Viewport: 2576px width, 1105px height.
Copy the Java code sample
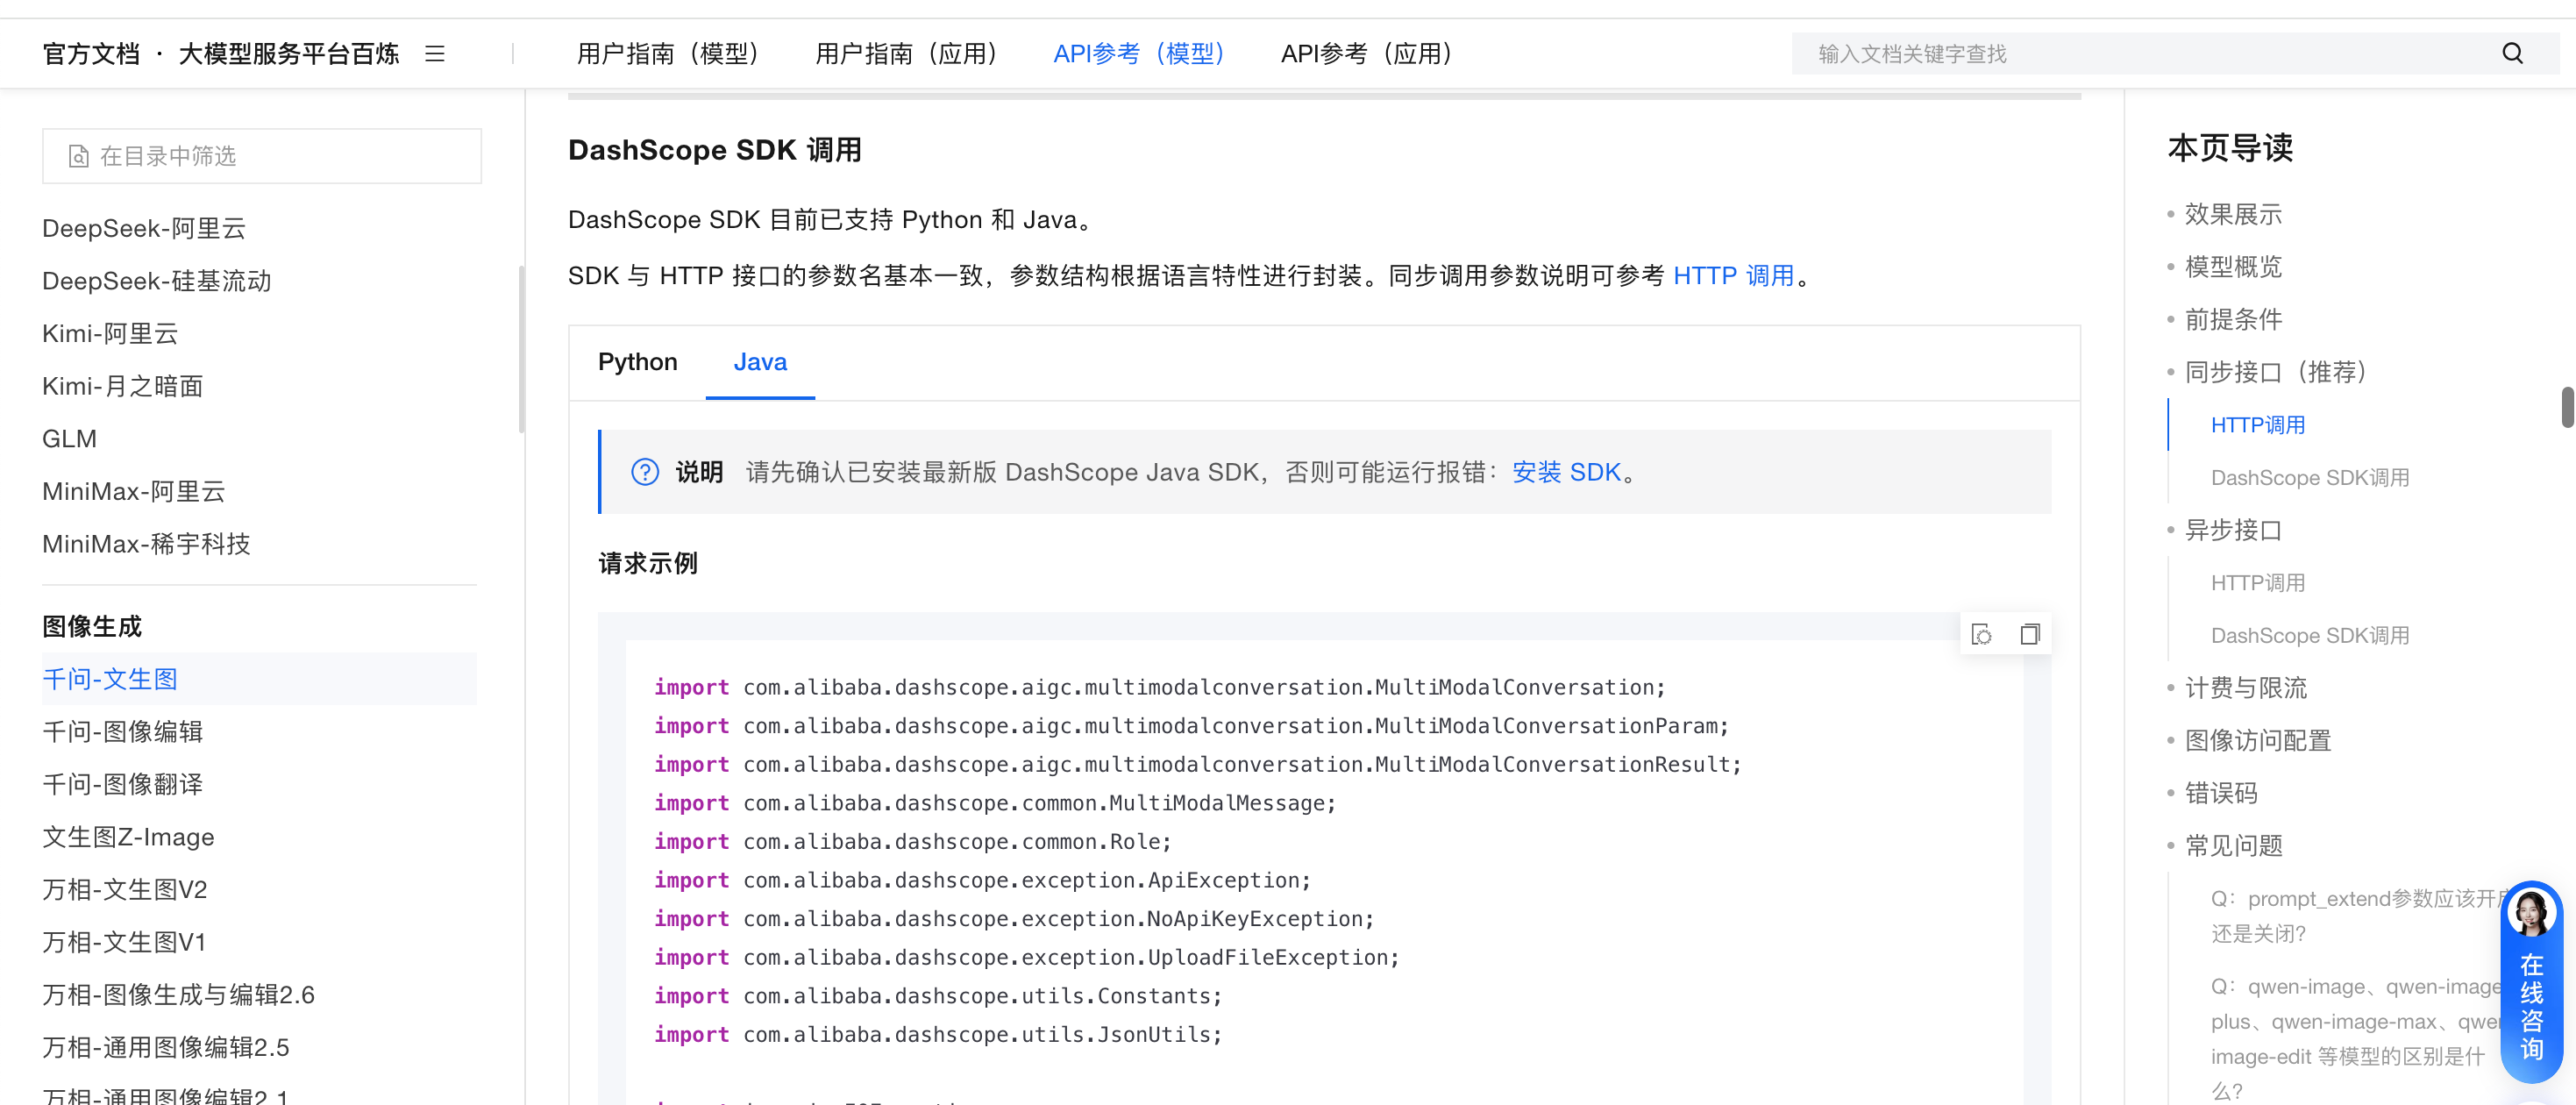tap(2029, 634)
